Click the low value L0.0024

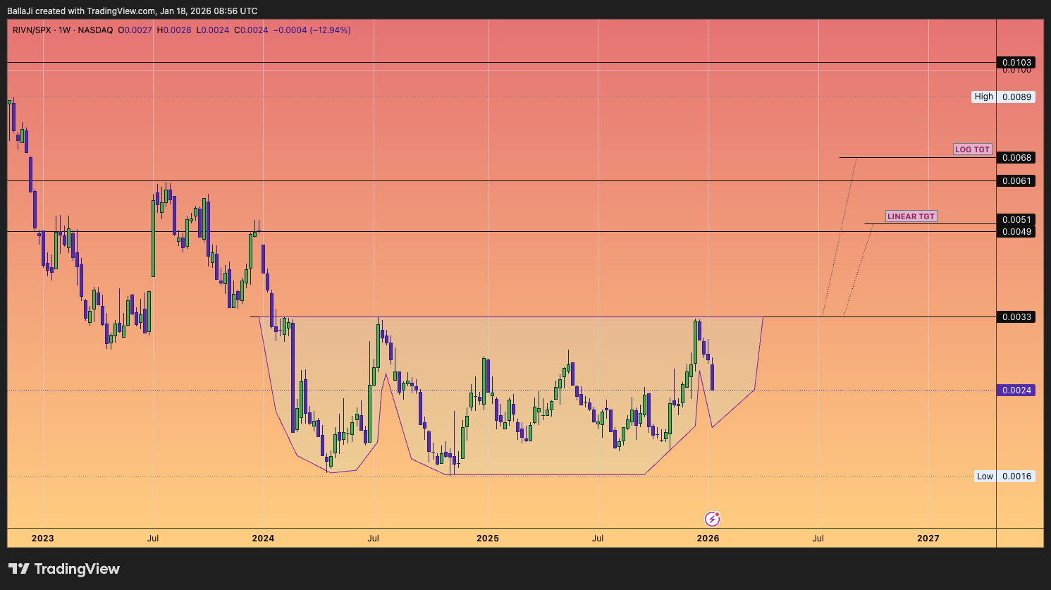click(212, 30)
